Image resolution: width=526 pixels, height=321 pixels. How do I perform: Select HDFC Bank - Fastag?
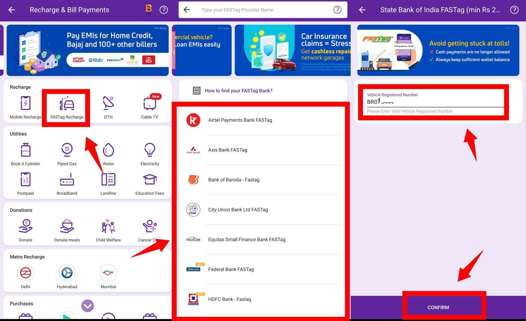[262, 299]
